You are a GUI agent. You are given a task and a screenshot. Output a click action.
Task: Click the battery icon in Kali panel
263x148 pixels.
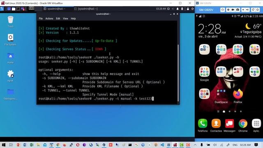(182, 9)
